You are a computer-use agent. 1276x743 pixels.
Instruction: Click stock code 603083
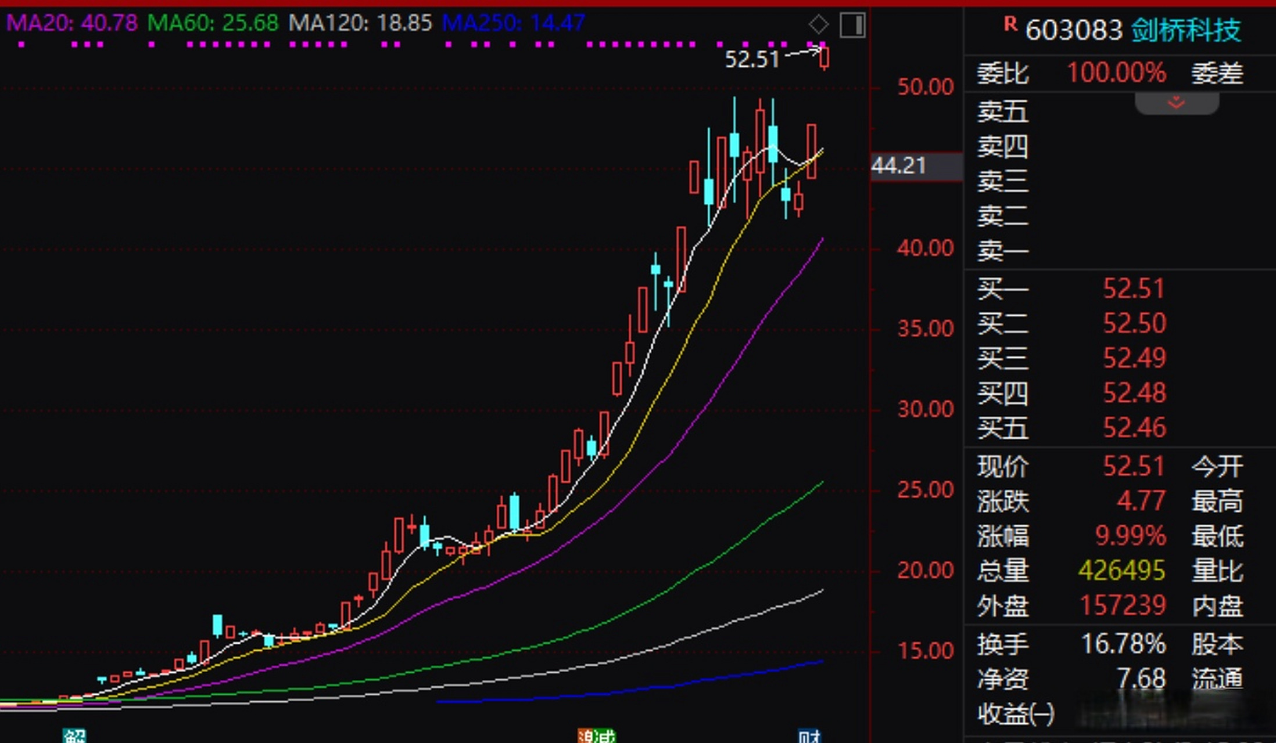1073,30
